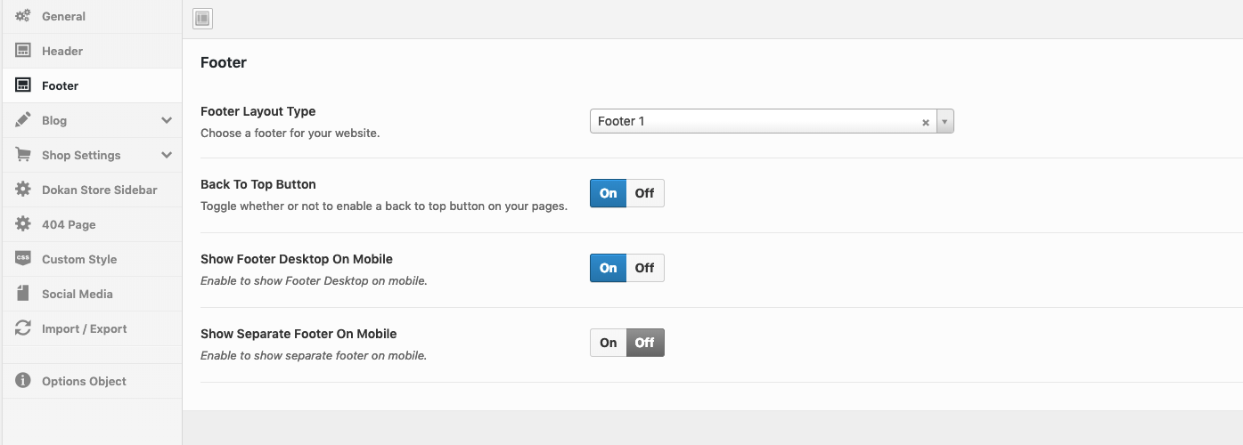Open the Footer Layout Type dropdown arrow
This screenshot has width=1243, height=445.
tap(945, 122)
